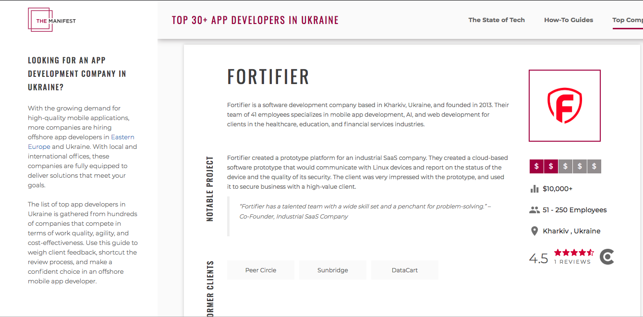The image size is (643, 317).
Task: Click the 51 - 250 Employees text
Action: click(x=575, y=210)
